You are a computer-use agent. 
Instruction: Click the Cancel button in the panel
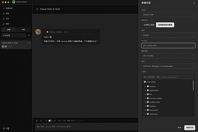click(x=180, y=128)
